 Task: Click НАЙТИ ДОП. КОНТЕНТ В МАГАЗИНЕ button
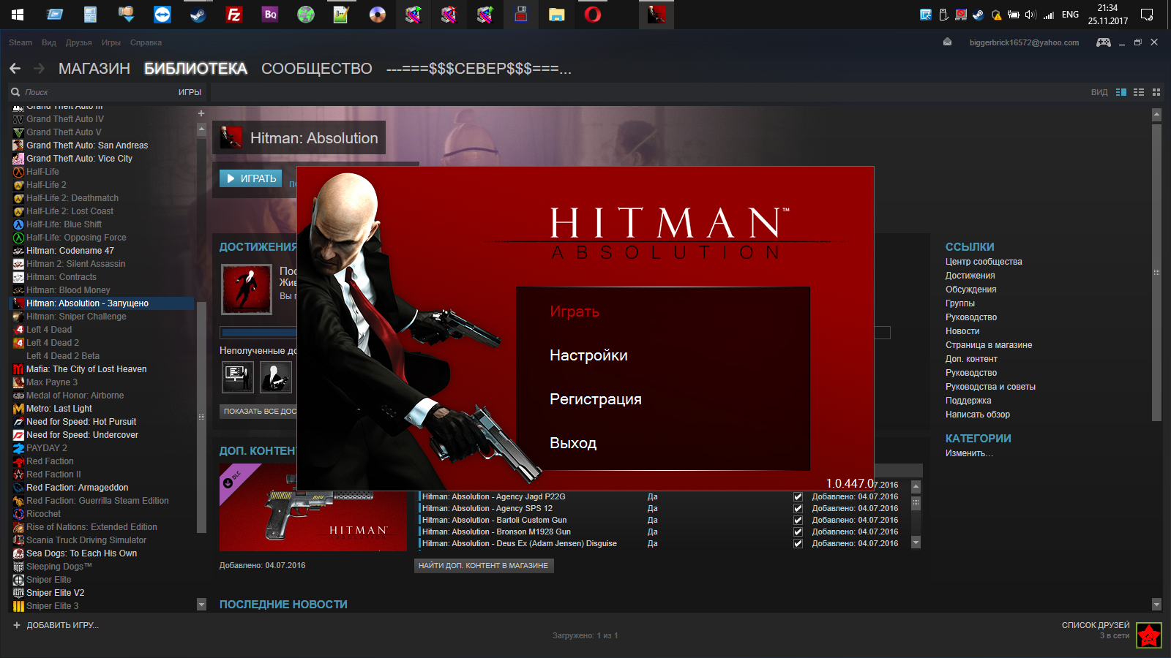tap(483, 566)
